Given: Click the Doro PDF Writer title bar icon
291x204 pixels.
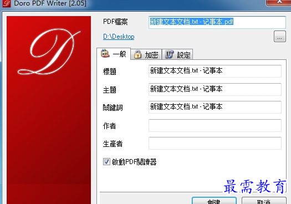Looking at the screenshot, I should click(x=7, y=3).
